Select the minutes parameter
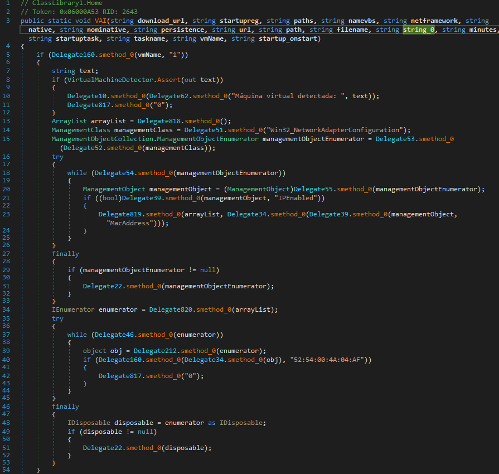The image size is (499, 474). pyautogui.click(x=483, y=30)
